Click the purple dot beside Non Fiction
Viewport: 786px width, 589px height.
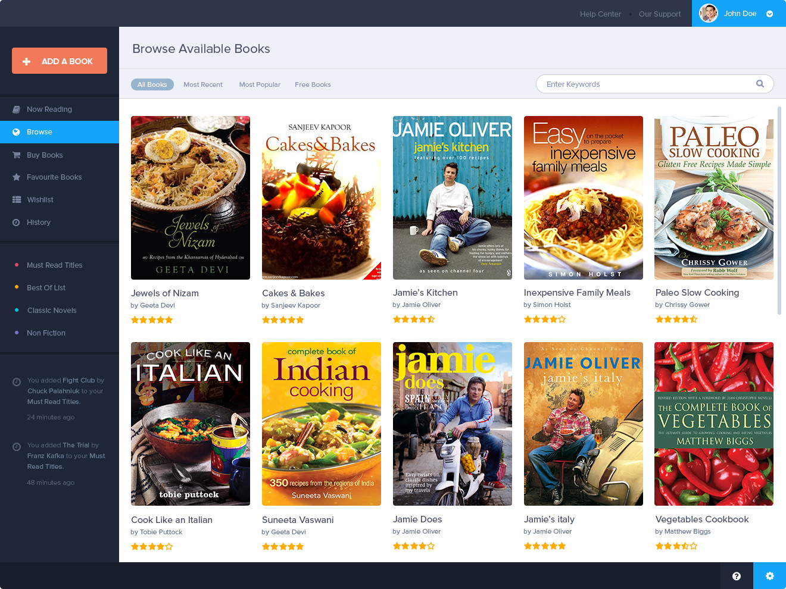[16, 333]
